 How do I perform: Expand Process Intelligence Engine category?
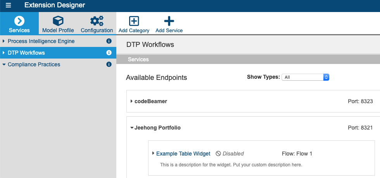point(3,41)
